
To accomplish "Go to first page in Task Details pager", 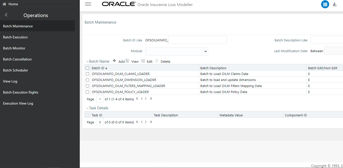I will (x=137, y=122).
